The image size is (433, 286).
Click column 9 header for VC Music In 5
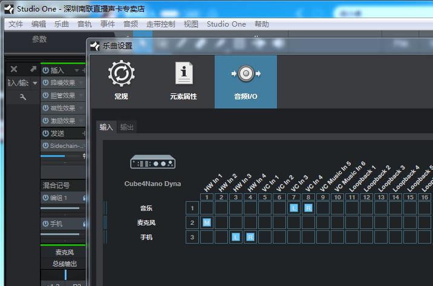click(x=323, y=197)
